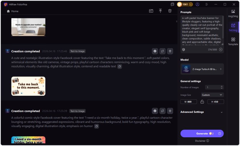Click the prompt box vertical scrollbar
The width and height of the screenshot is (240, 146).
(223, 27)
